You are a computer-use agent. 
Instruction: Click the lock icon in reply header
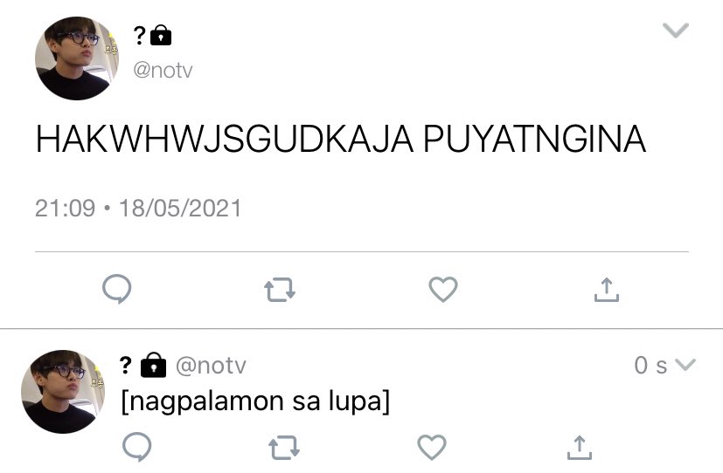154,366
